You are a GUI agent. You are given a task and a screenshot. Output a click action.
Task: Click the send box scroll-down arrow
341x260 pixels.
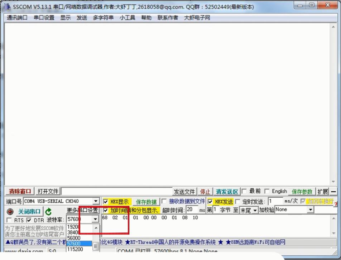click(333, 233)
